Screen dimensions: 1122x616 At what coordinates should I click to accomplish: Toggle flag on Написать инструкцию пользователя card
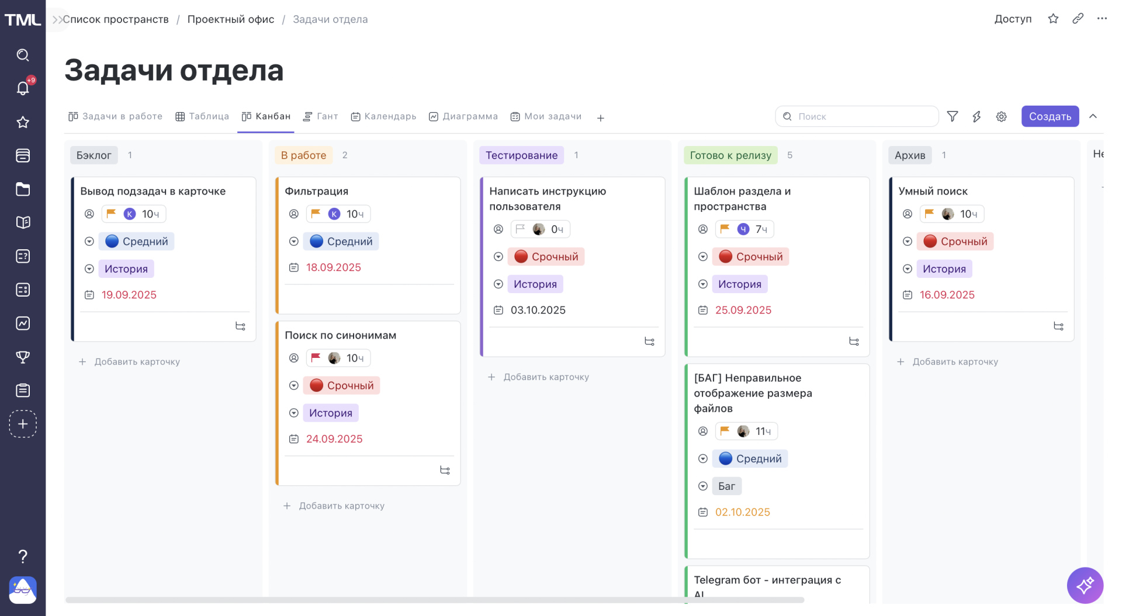(520, 229)
